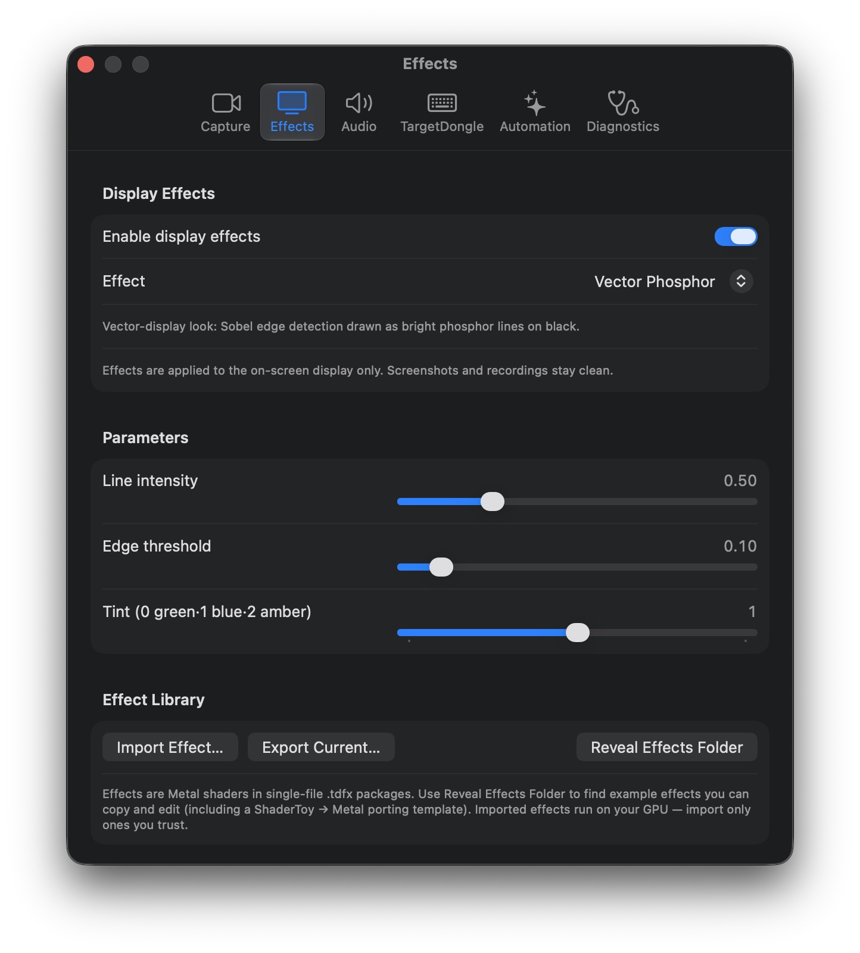Select the Effects display icon tab

click(x=292, y=112)
